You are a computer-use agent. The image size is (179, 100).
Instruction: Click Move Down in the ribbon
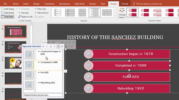pos(41,13)
